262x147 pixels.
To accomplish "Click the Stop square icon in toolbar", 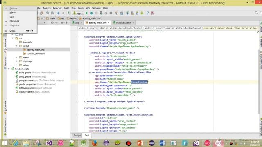I will pyautogui.click(x=111, y=13).
